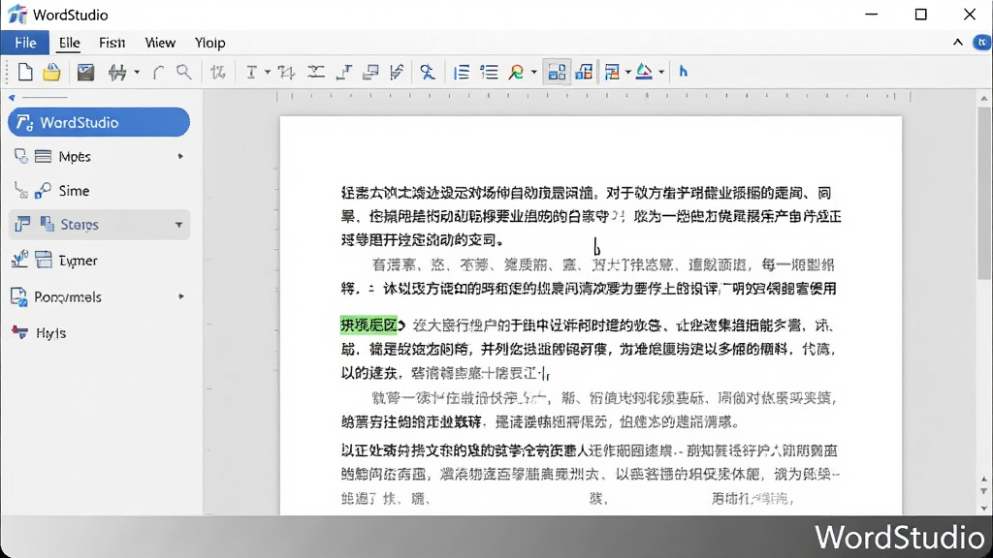Open a file with the yellow folder icon
993x558 pixels.
[52, 72]
